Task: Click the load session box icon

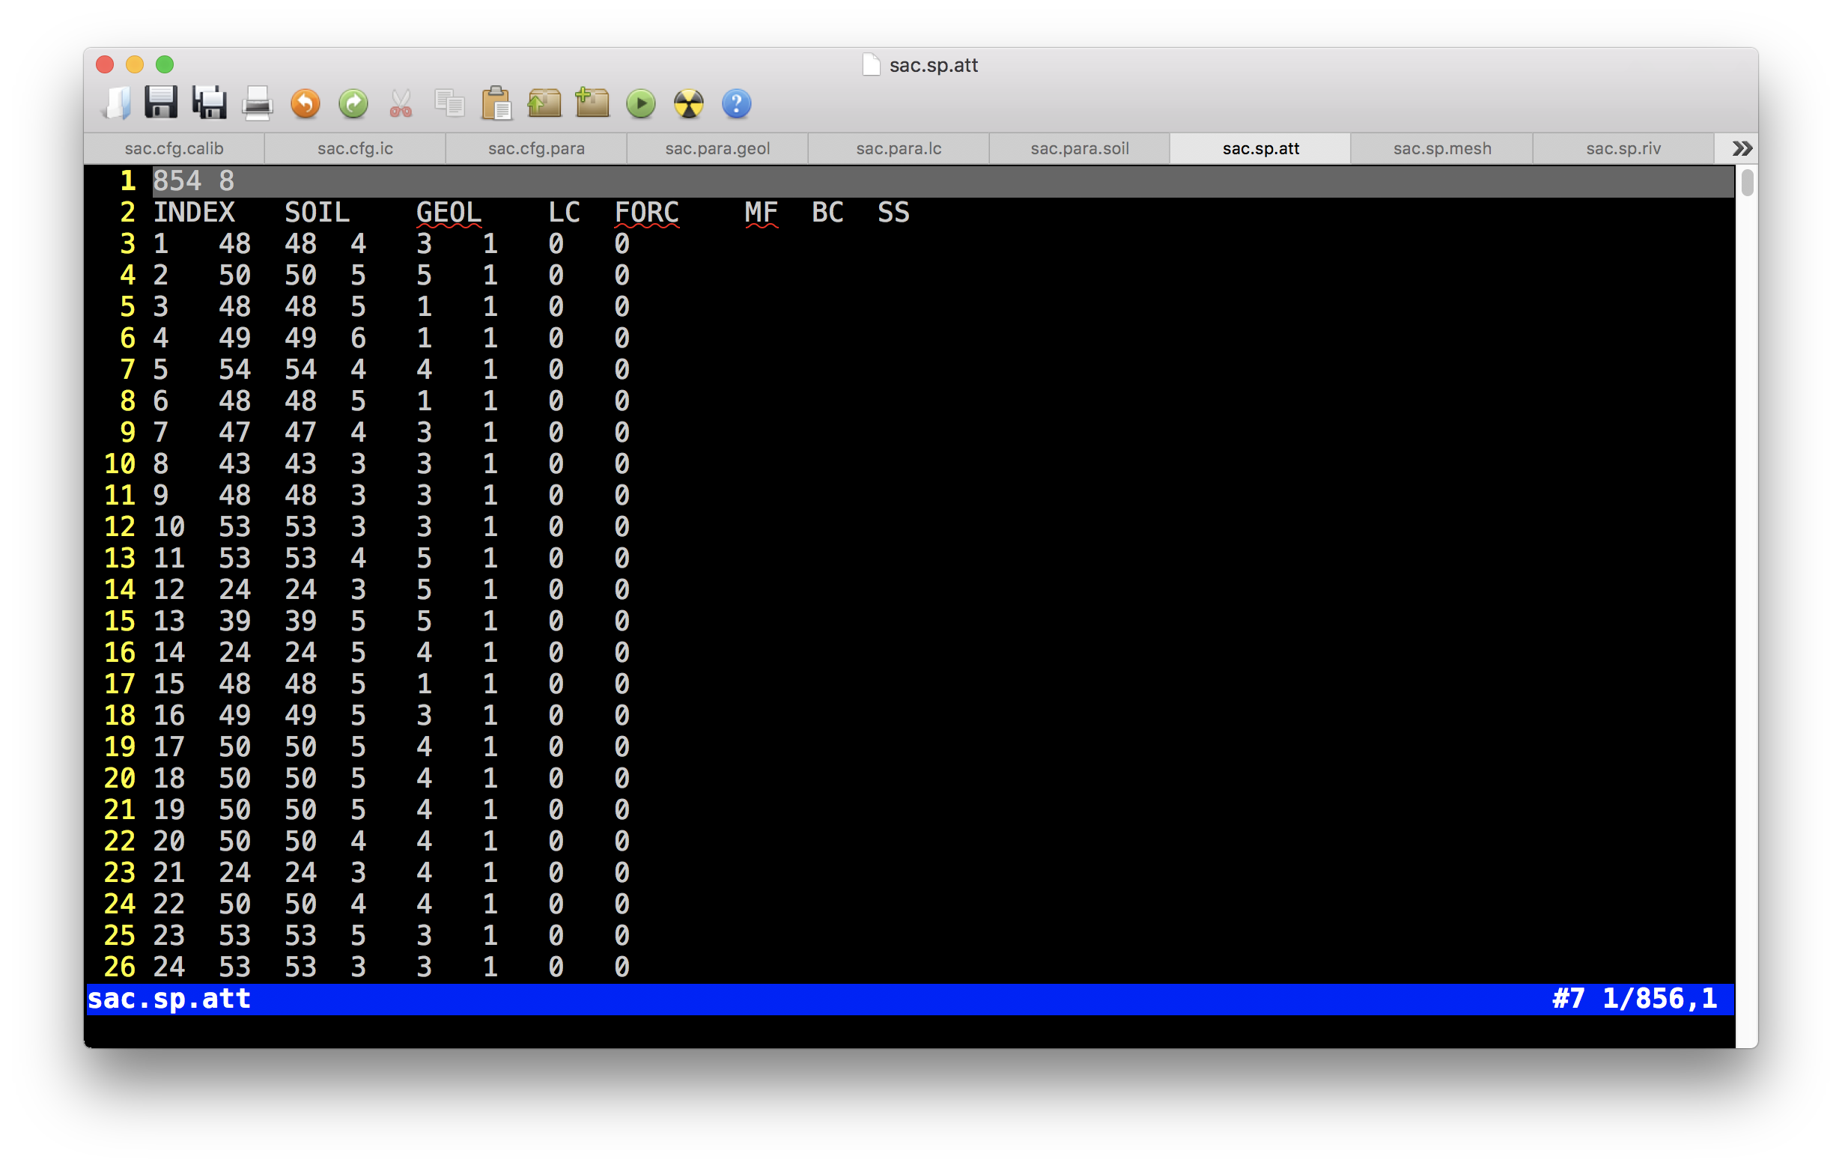Action: (x=544, y=103)
